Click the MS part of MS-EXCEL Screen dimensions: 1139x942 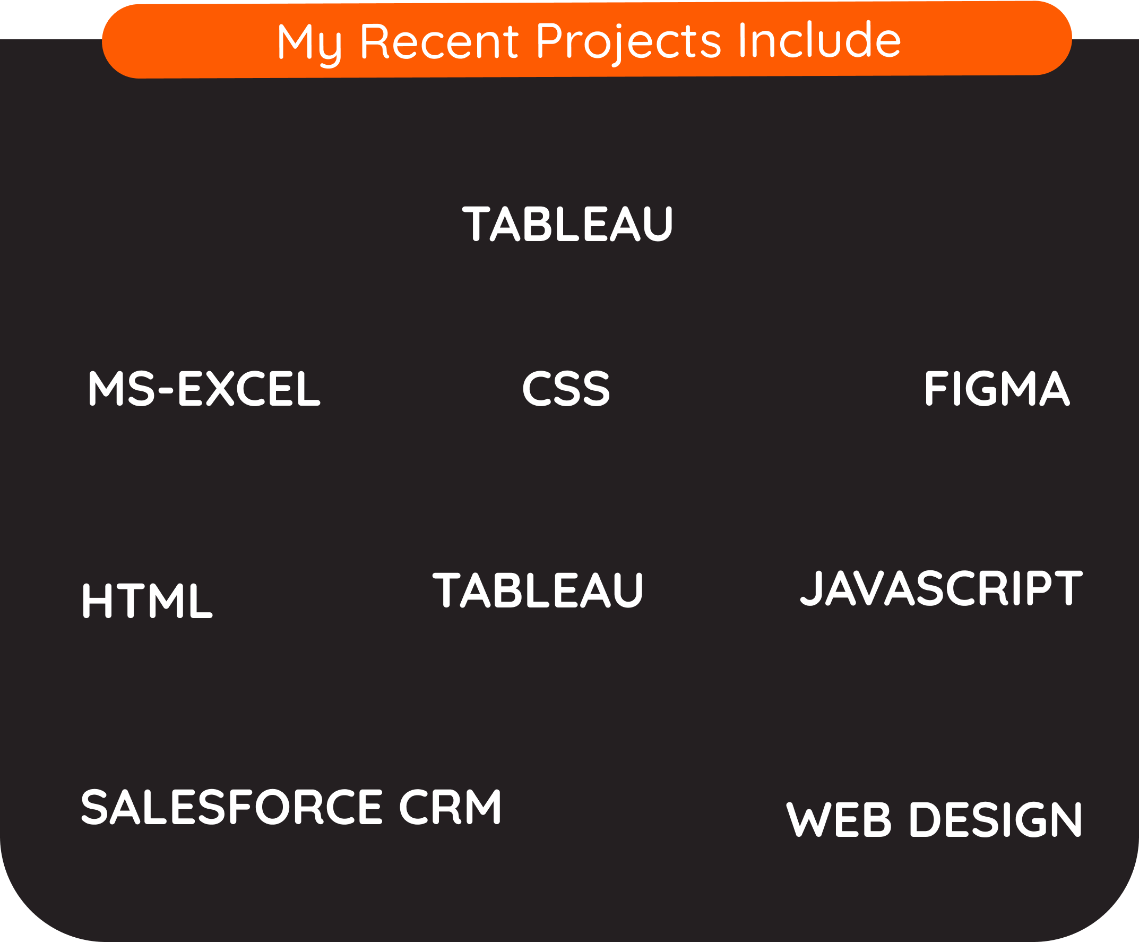[x=122, y=389]
